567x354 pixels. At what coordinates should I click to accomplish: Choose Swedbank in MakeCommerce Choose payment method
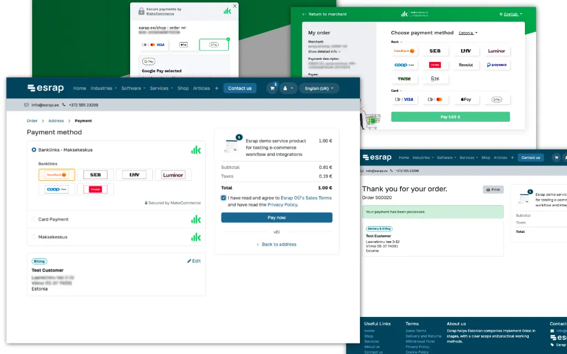[404, 51]
